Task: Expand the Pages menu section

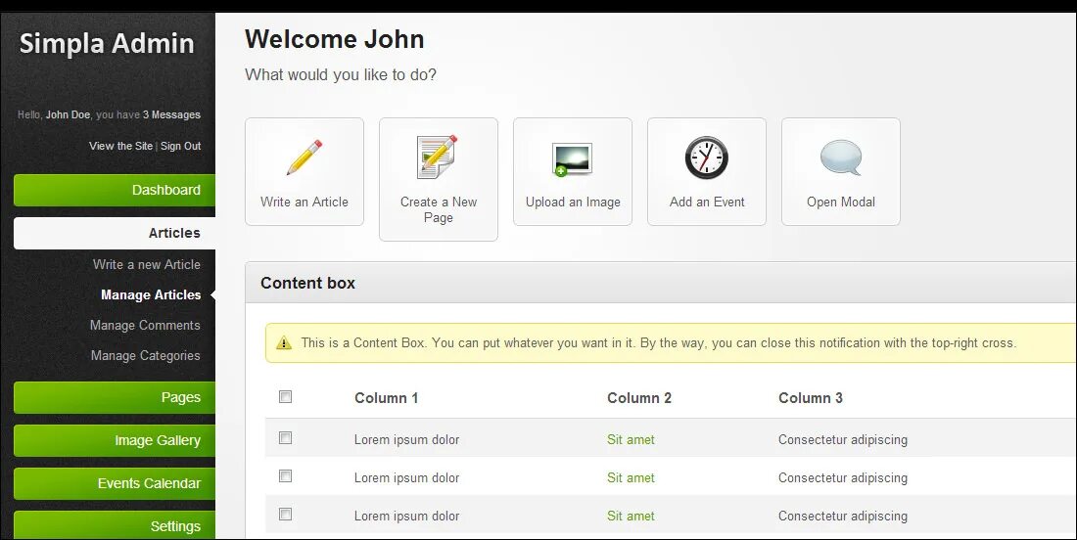Action: (114, 397)
